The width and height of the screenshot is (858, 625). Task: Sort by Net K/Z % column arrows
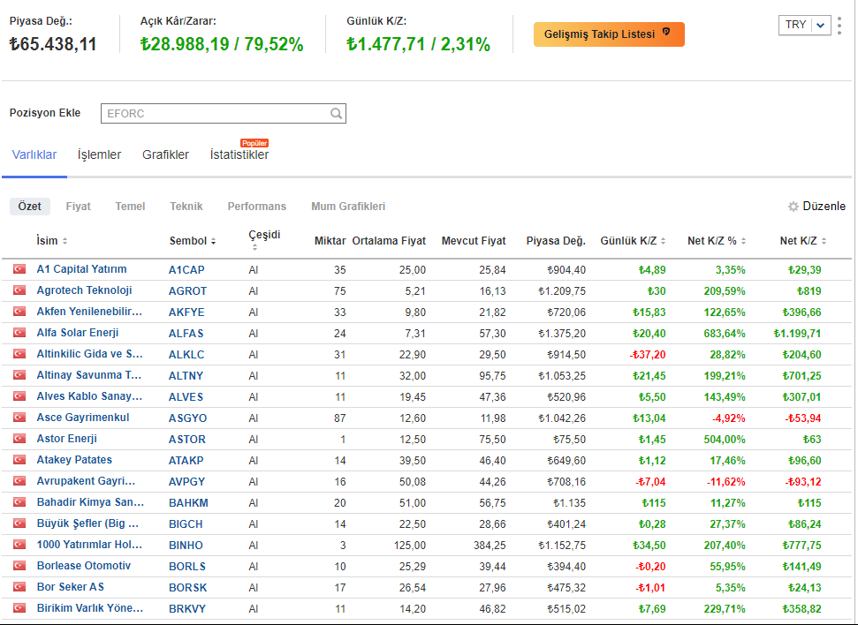(x=744, y=241)
